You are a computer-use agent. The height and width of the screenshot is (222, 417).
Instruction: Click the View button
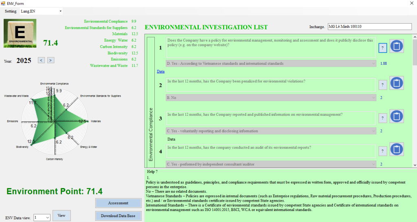[x=61, y=215]
